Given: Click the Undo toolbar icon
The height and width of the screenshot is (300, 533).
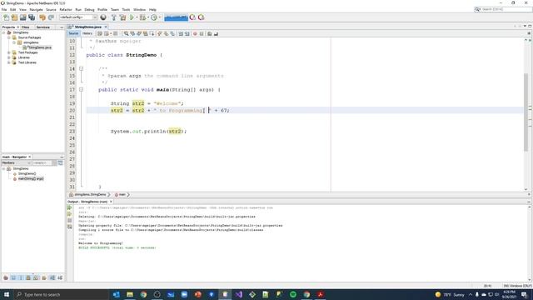Looking at the screenshot, I should [x=42, y=17].
